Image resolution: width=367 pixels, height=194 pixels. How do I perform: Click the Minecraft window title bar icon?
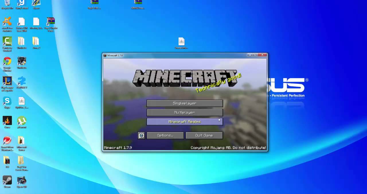point(105,55)
